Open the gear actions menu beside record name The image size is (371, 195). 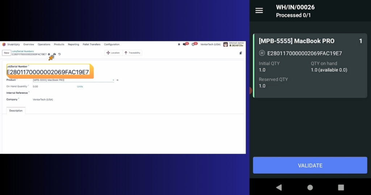[x=49, y=54]
